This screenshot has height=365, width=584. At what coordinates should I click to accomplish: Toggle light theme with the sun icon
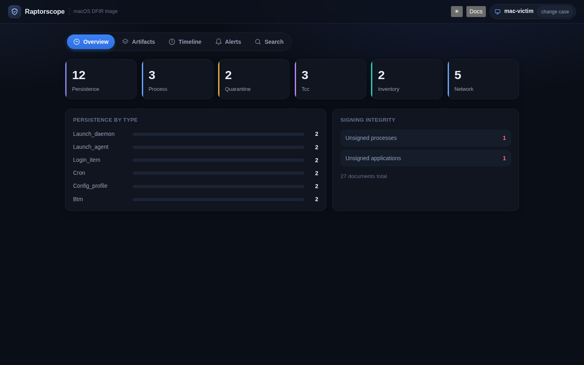point(457,11)
